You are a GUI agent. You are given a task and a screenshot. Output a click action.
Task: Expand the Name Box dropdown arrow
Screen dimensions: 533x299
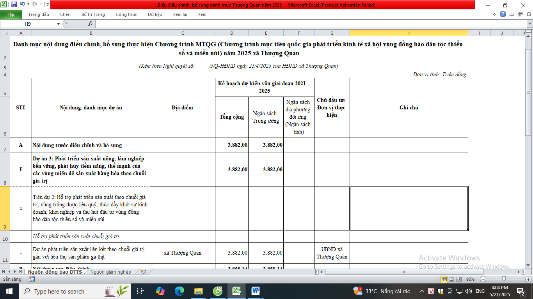(59, 24)
